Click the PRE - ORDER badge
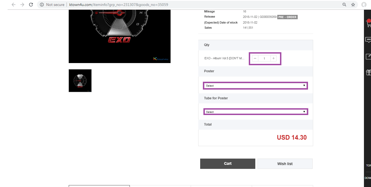The height and width of the screenshot is (187, 371). click(287, 17)
